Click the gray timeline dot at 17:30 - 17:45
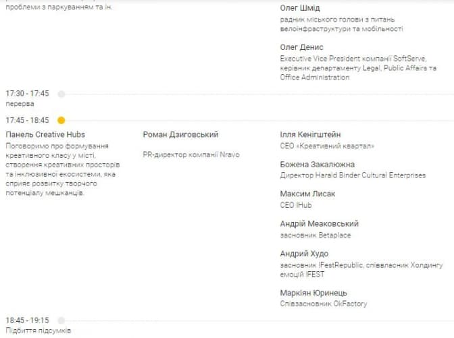The image size is (454, 338). [61, 94]
